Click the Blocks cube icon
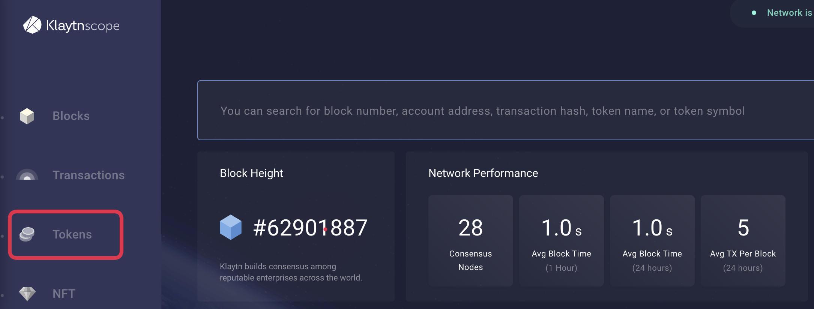The image size is (814, 309). 27,116
